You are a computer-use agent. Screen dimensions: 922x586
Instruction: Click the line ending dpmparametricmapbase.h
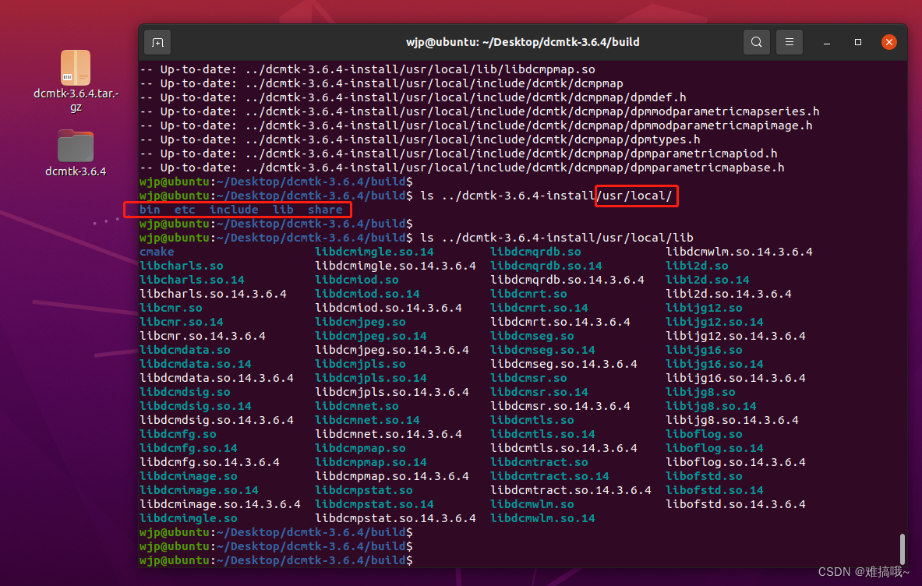coord(462,168)
